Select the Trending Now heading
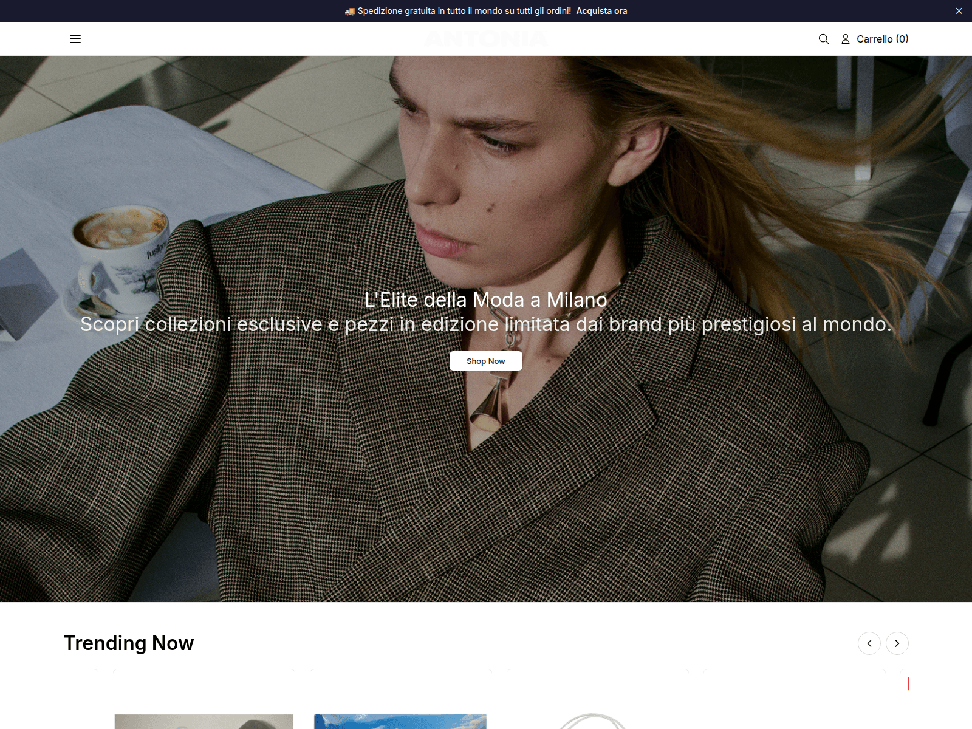The image size is (972, 729). [129, 643]
